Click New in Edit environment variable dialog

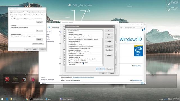tap(109, 31)
